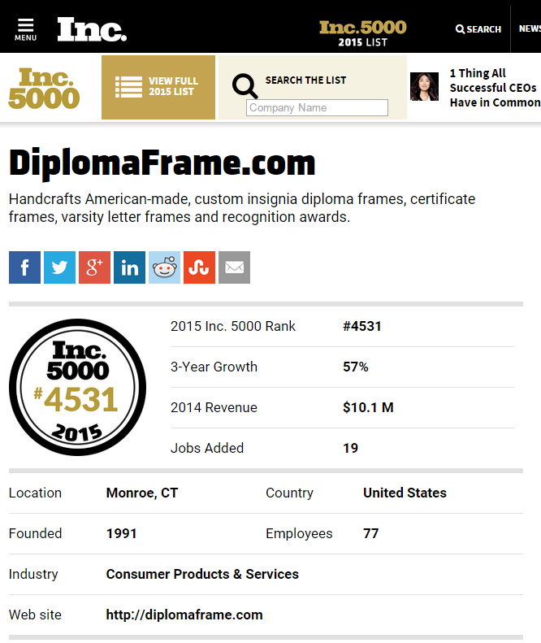Read 1 Thing All Successful CEOs article
The height and width of the screenshot is (643, 541).
[494, 88]
